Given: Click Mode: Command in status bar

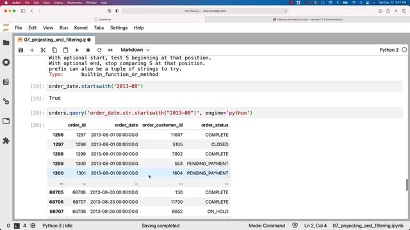Looking at the screenshot, I should [266, 226].
